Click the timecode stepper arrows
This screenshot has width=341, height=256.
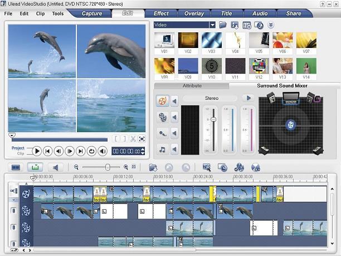(143, 151)
